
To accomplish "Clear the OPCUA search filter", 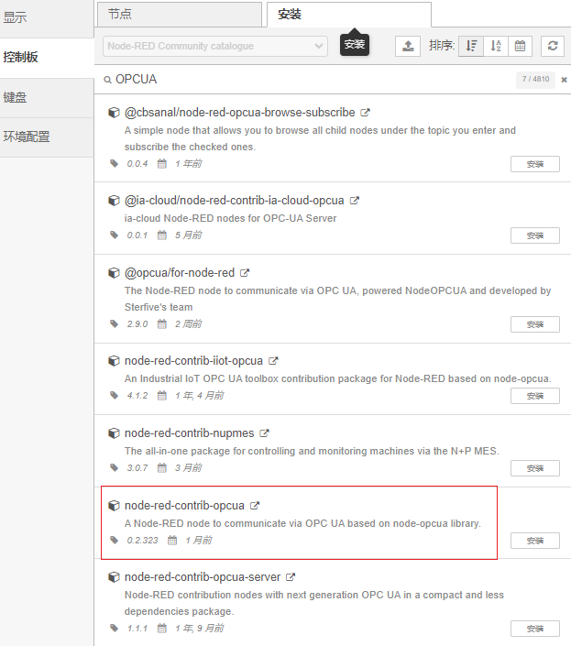I will coord(564,80).
